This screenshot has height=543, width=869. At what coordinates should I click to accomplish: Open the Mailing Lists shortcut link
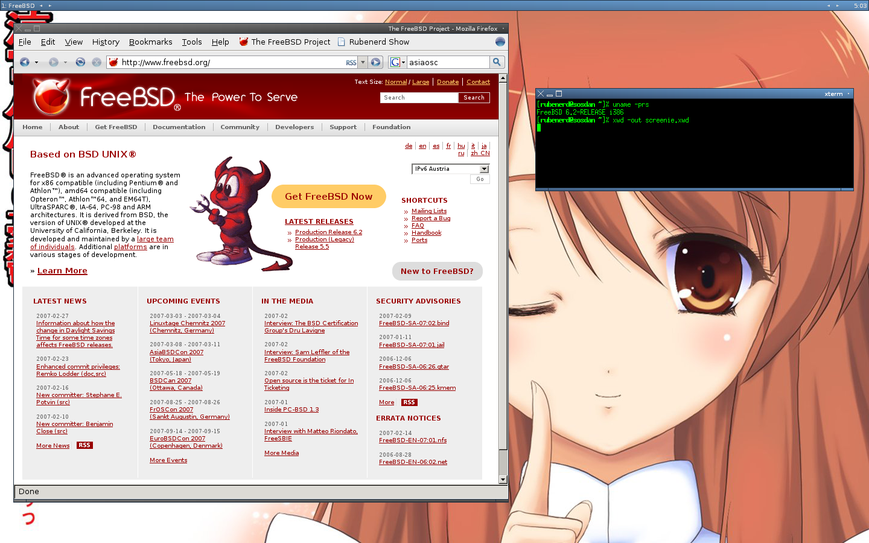tap(429, 211)
